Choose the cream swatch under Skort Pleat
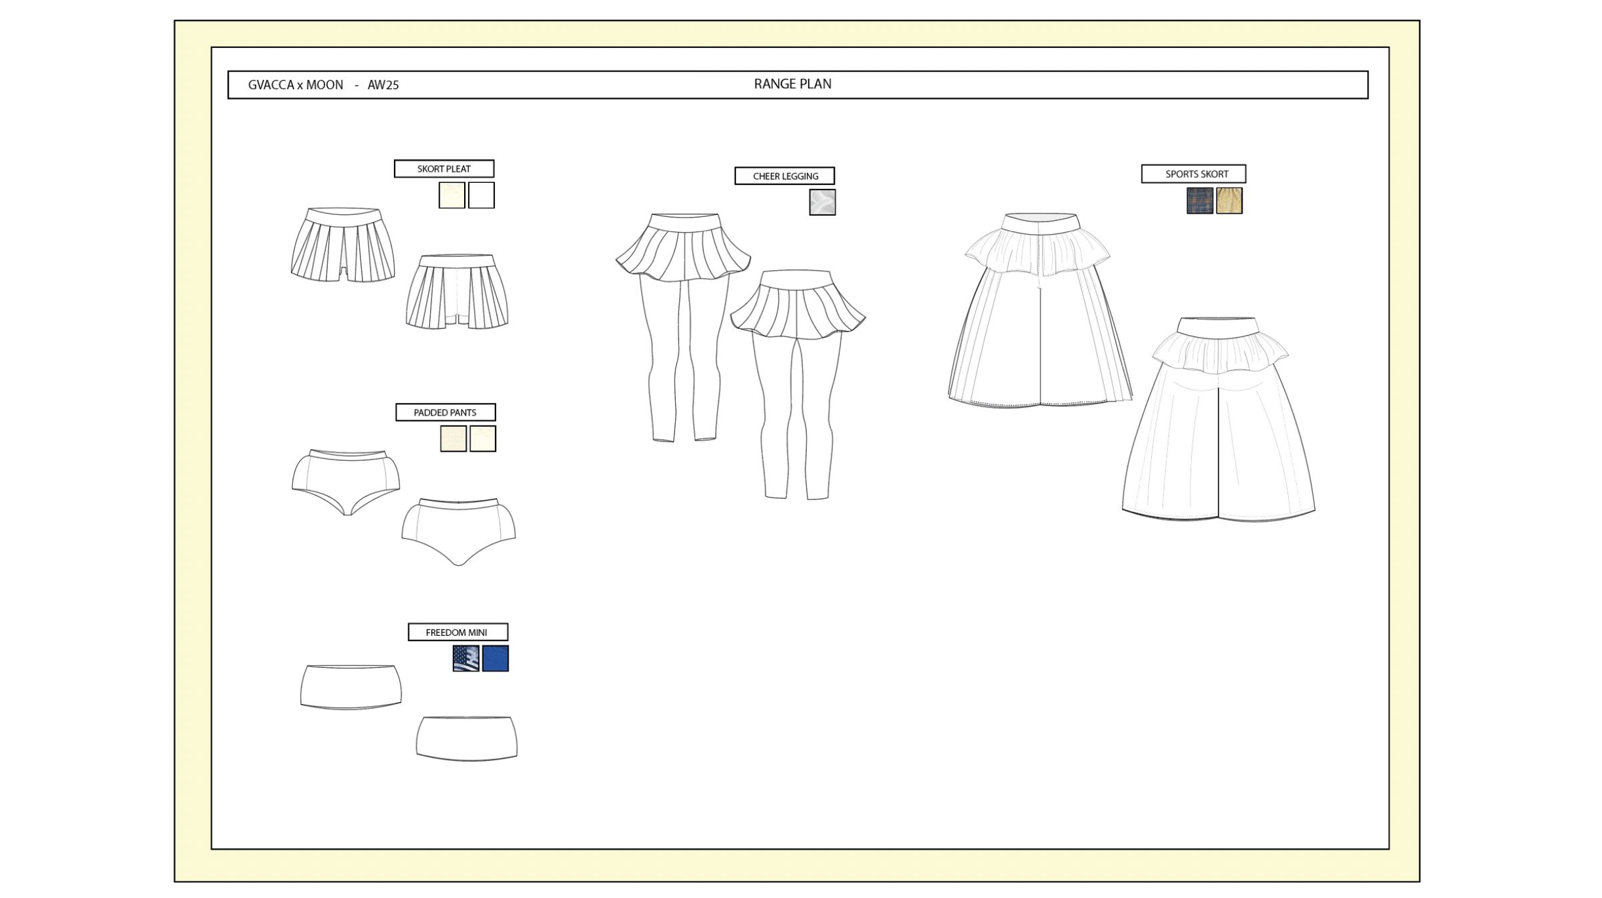 coord(452,195)
